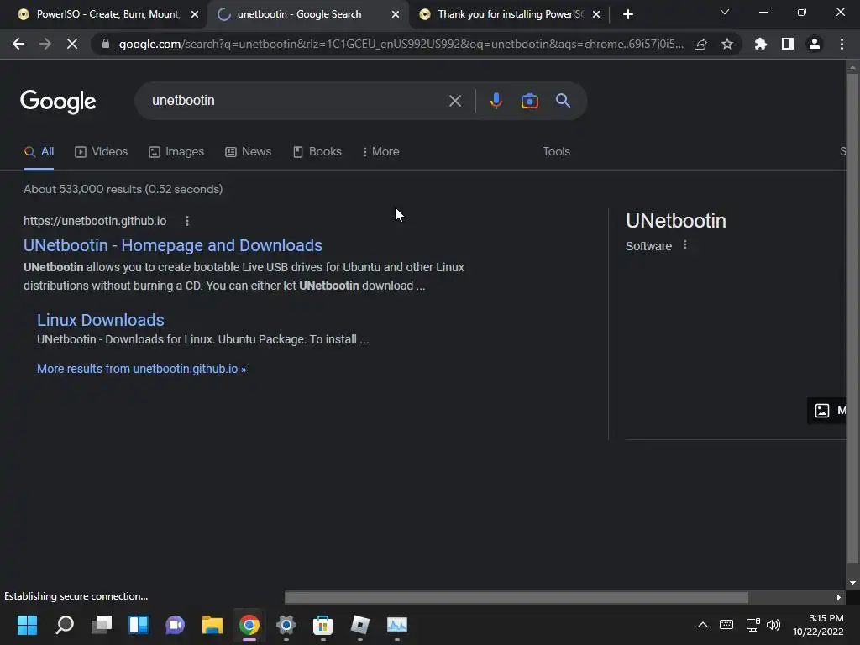
Task: Open More results from unetbootin.github.io
Action: 141,369
